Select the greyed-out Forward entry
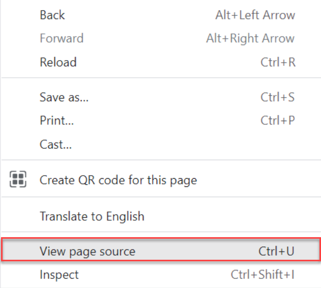 tap(161, 39)
